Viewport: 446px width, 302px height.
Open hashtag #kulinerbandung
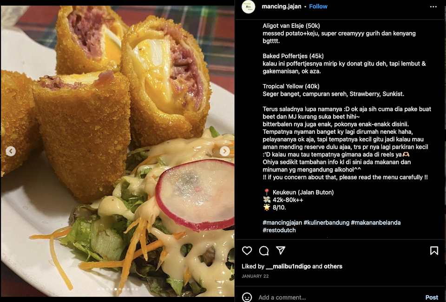tap(326, 223)
